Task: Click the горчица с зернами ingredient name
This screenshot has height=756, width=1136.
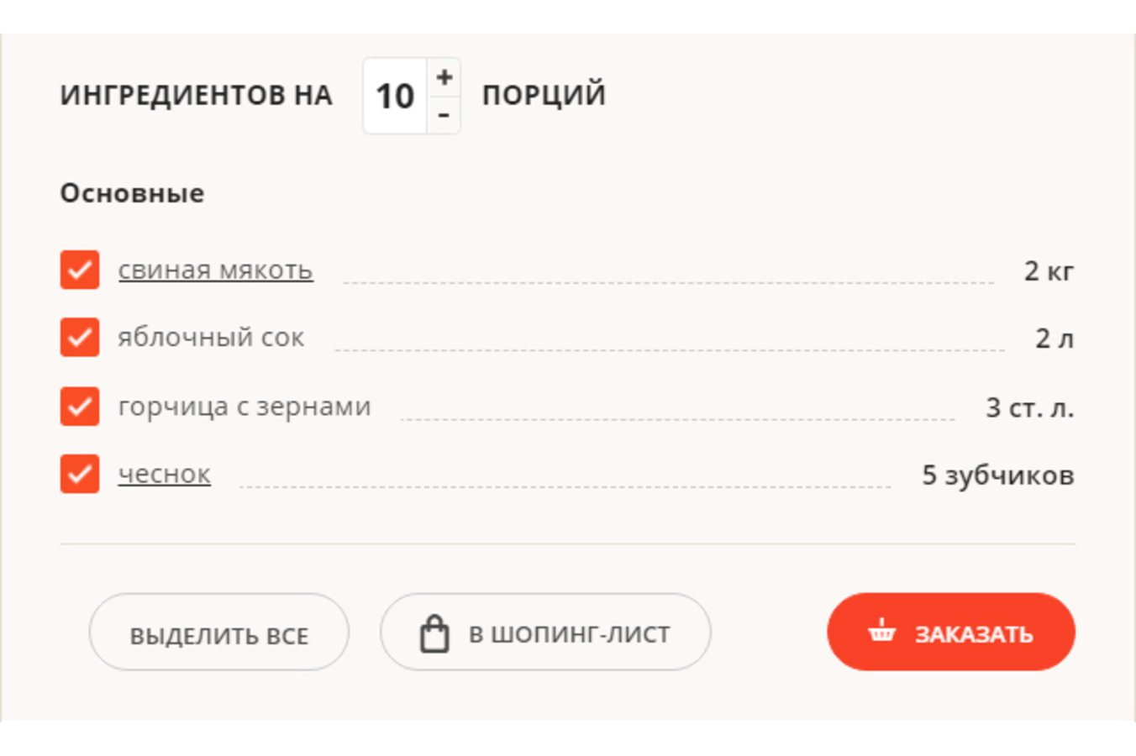Action: click(x=244, y=407)
